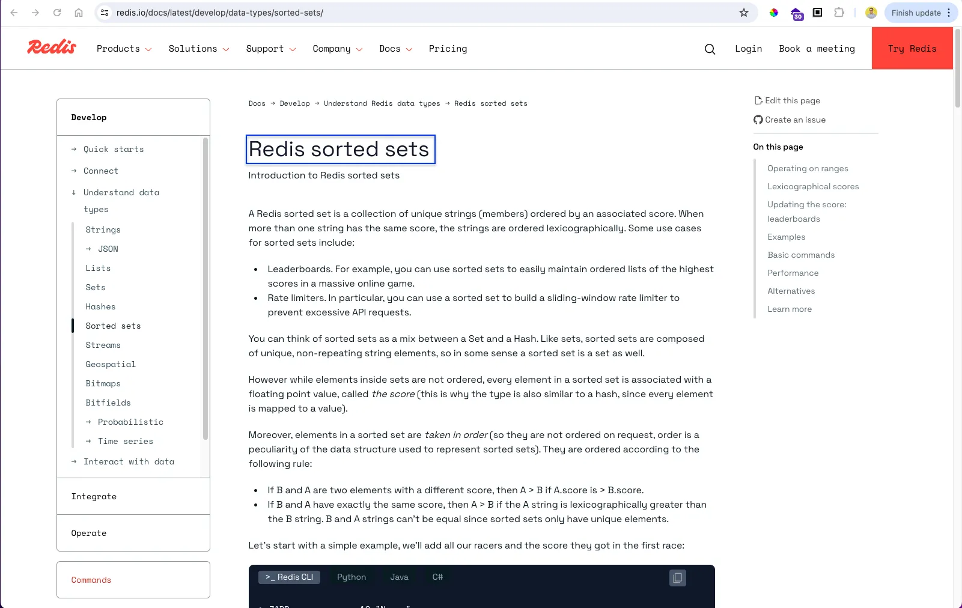Viewport: 962px width, 608px height.
Task: Jump to Basic commands section
Action: [801, 255]
